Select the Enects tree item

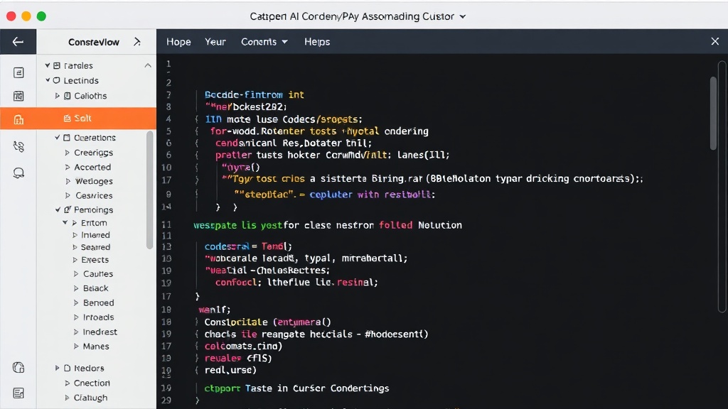click(95, 260)
